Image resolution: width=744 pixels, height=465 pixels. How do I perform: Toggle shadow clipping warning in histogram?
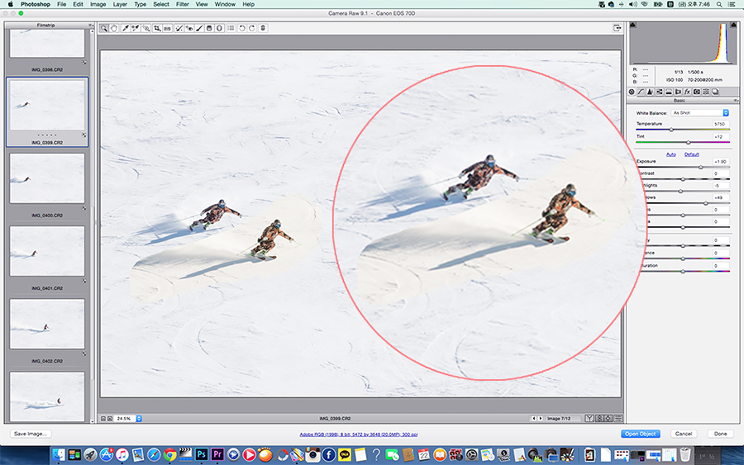click(632, 25)
